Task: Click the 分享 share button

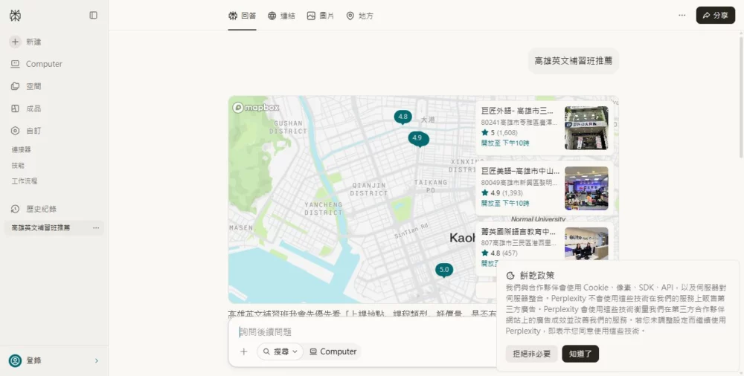Action: (716, 15)
